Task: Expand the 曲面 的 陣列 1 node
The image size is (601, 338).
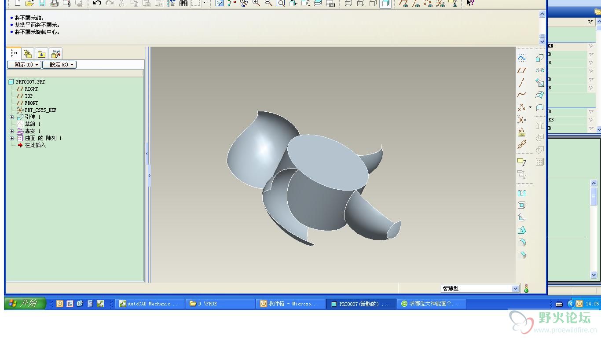Action: tap(12, 138)
